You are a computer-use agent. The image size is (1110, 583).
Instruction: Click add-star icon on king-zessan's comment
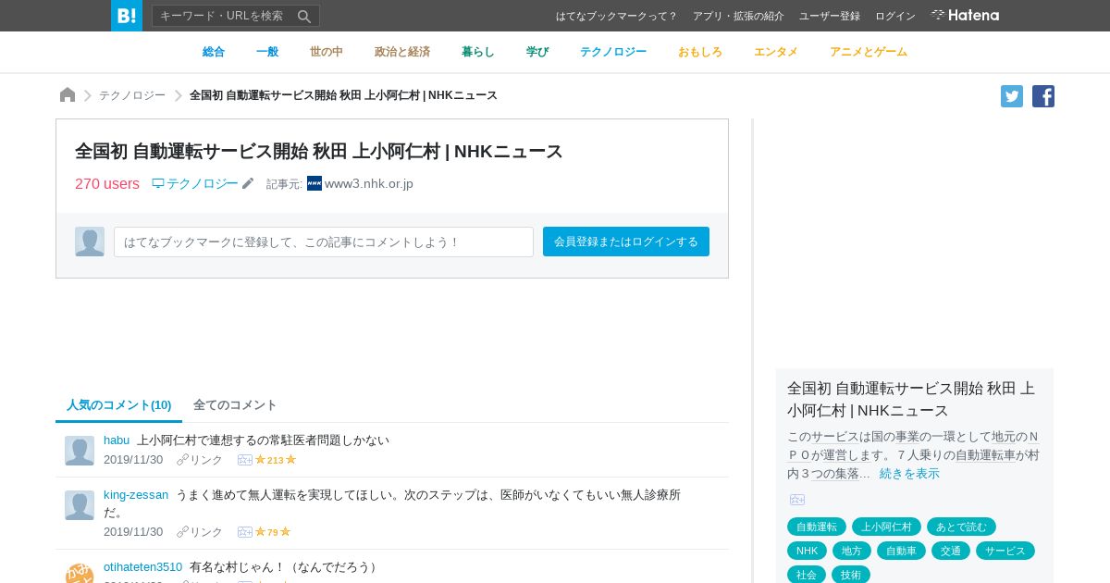(245, 532)
